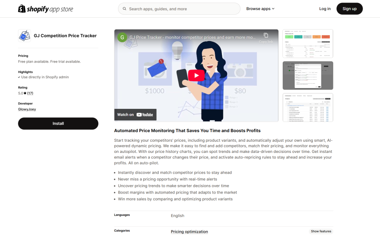Open the GlowyJoey developer link
The image size is (380, 238).
pyautogui.click(x=27, y=109)
